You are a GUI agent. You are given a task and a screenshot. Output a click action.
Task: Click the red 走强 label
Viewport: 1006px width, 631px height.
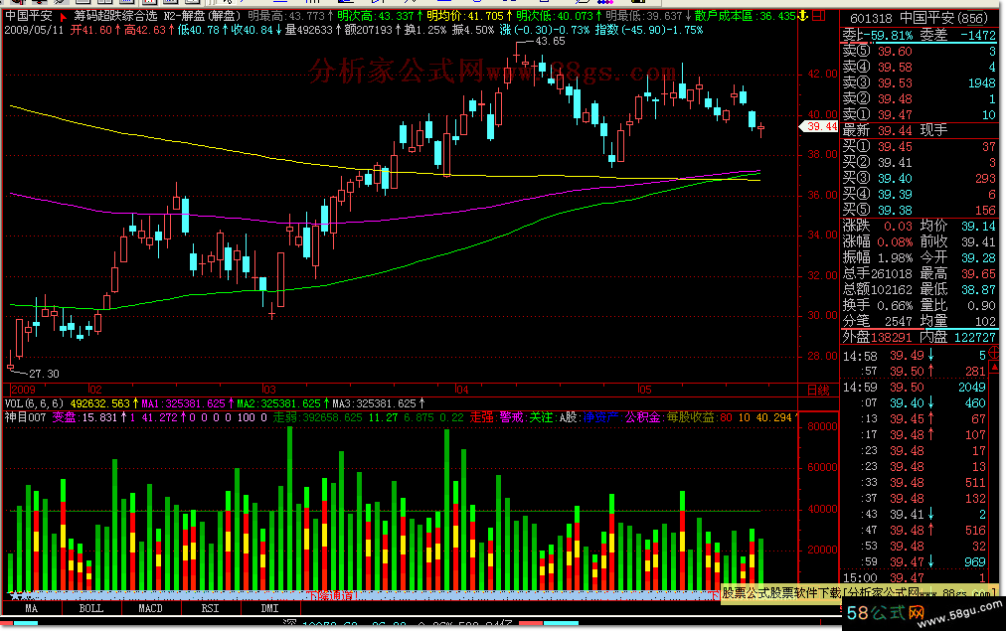[x=482, y=417]
